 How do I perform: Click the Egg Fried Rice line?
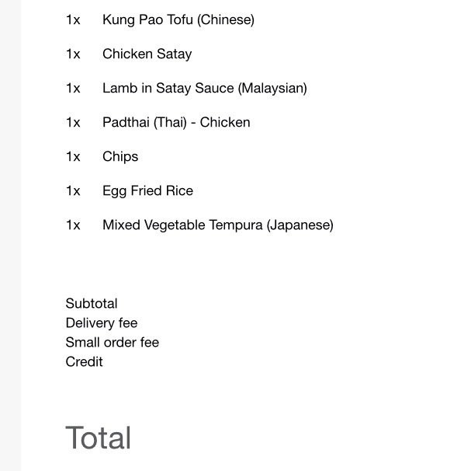(x=147, y=191)
